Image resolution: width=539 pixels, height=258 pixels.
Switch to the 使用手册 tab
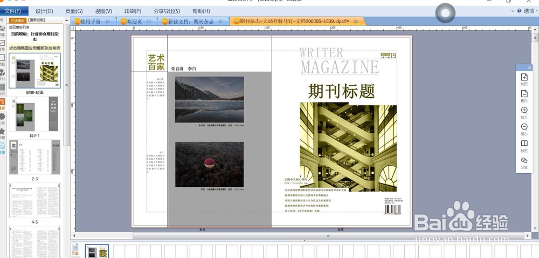pyautogui.click(x=91, y=22)
